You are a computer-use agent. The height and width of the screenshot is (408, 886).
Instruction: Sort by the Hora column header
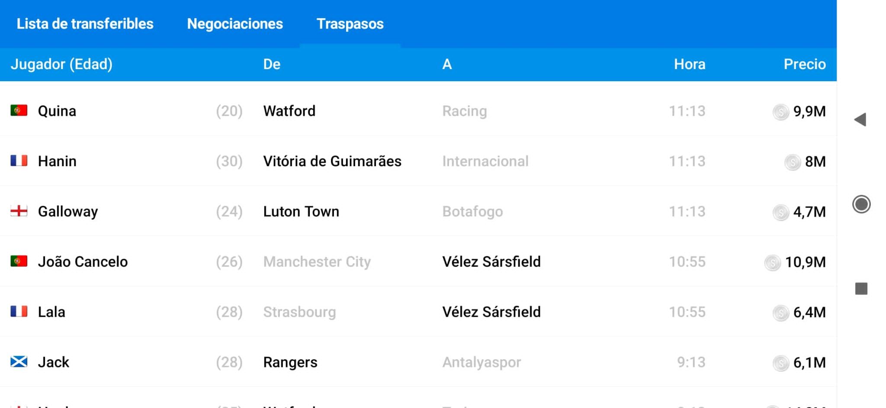pos(690,64)
